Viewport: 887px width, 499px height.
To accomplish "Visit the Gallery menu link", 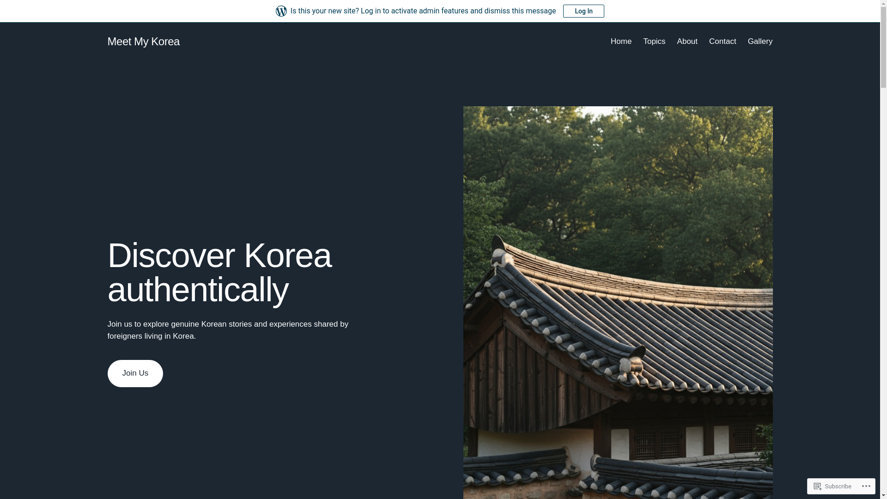I will (759, 42).
